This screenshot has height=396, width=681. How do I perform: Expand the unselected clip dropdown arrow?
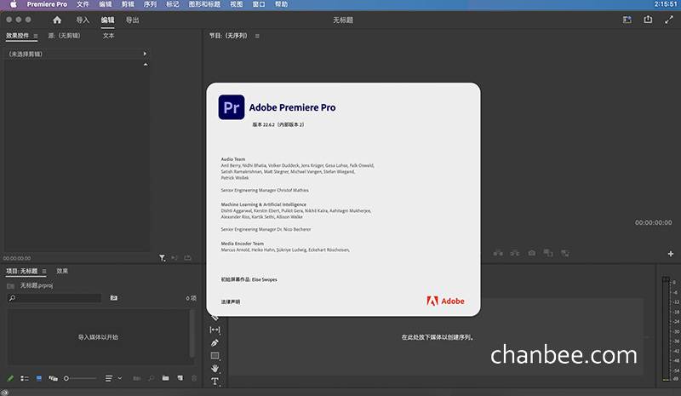pyautogui.click(x=145, y=54)
